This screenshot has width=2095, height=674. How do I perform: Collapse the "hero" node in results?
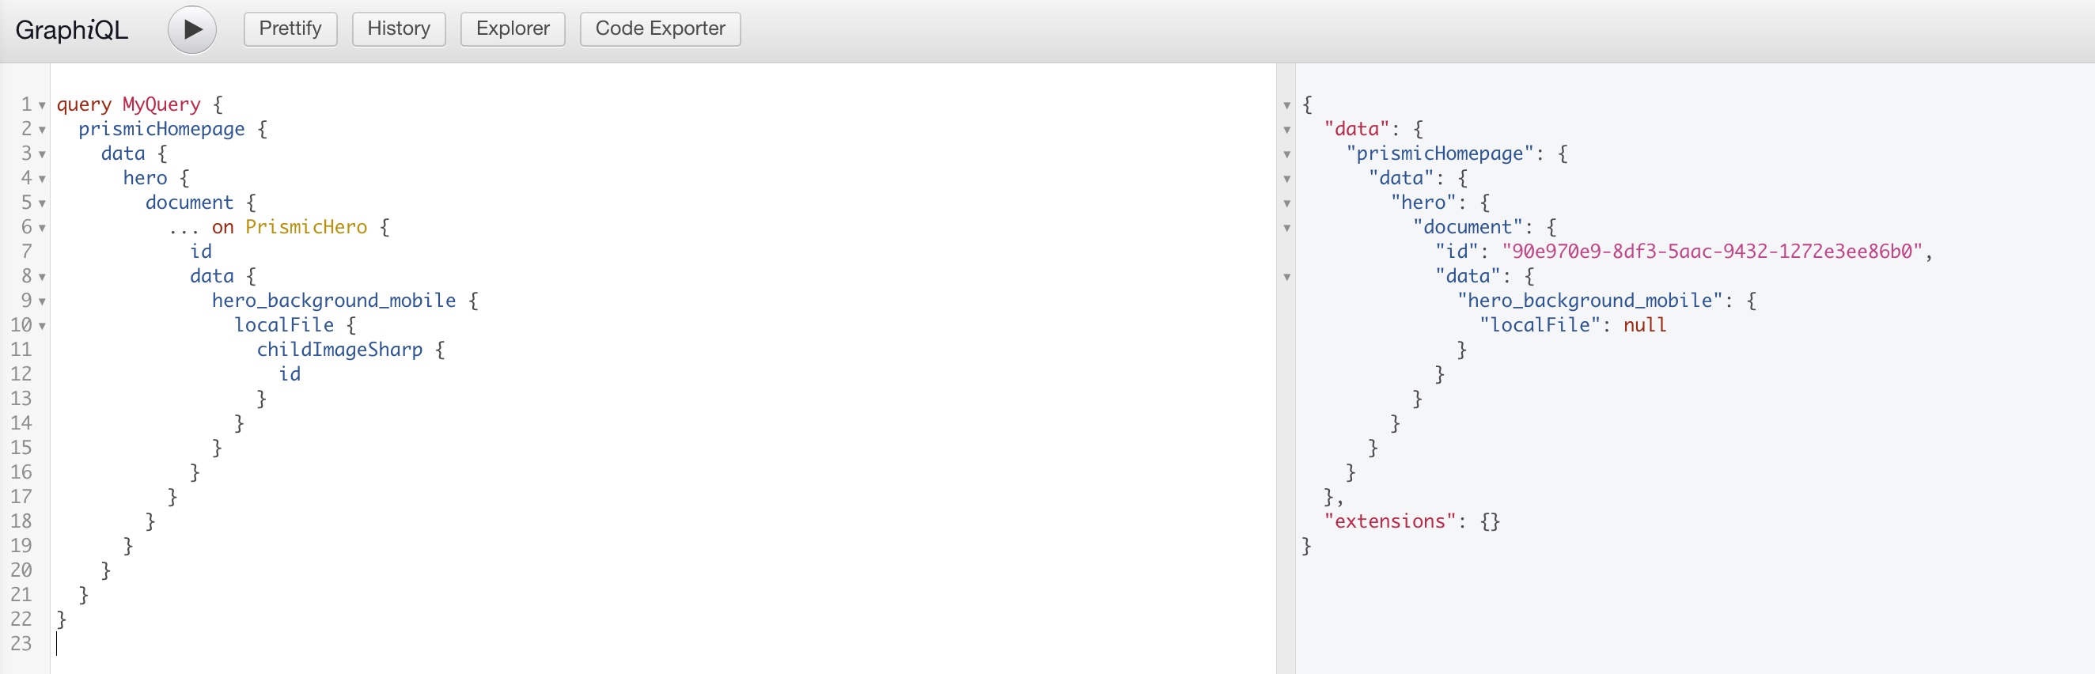click(x=1286, y=203)
